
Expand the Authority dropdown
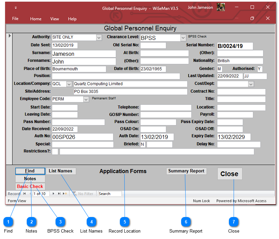99,38
